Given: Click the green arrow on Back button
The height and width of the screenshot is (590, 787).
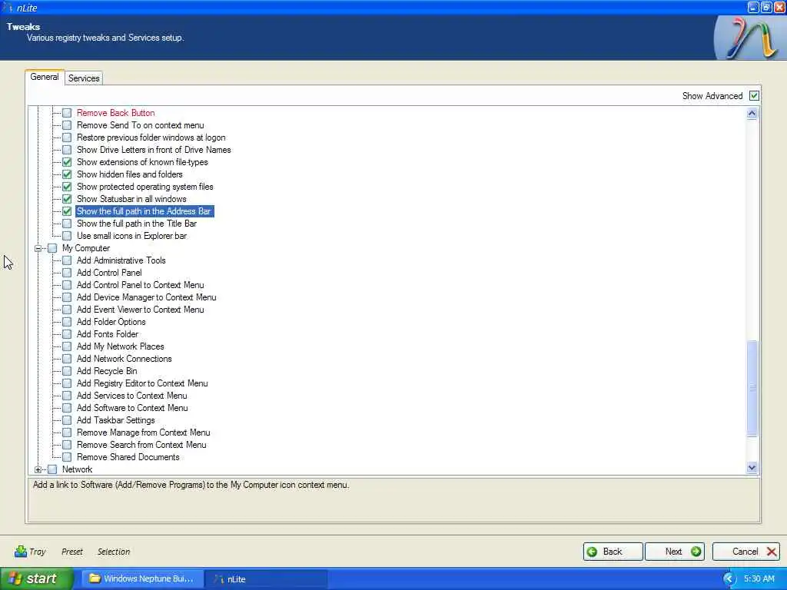Looking at the screenshot, I should pos(592,552).
